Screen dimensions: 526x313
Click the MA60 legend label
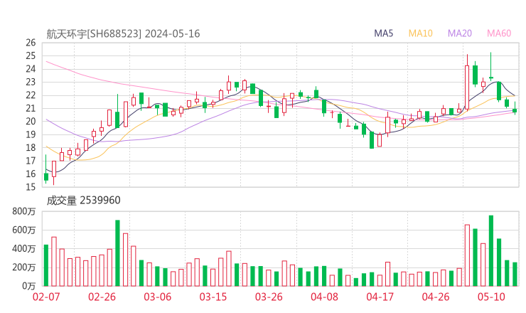point(499,33)
